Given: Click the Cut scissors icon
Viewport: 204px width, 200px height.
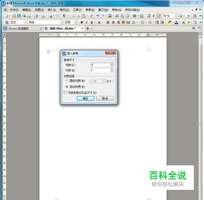Looking at the screenshot, I should pos(78,16).
